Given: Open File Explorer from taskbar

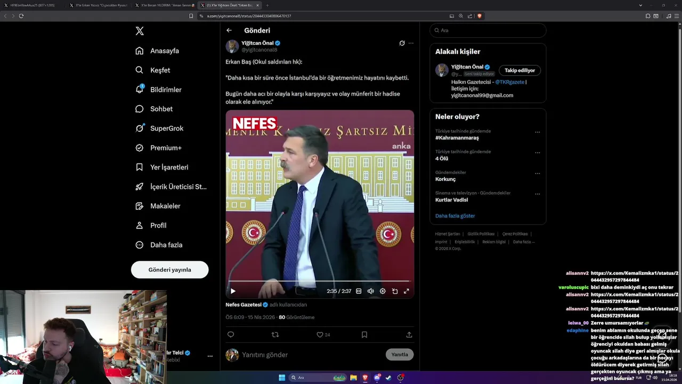Looking at the screenshot, I should [353, 378].
